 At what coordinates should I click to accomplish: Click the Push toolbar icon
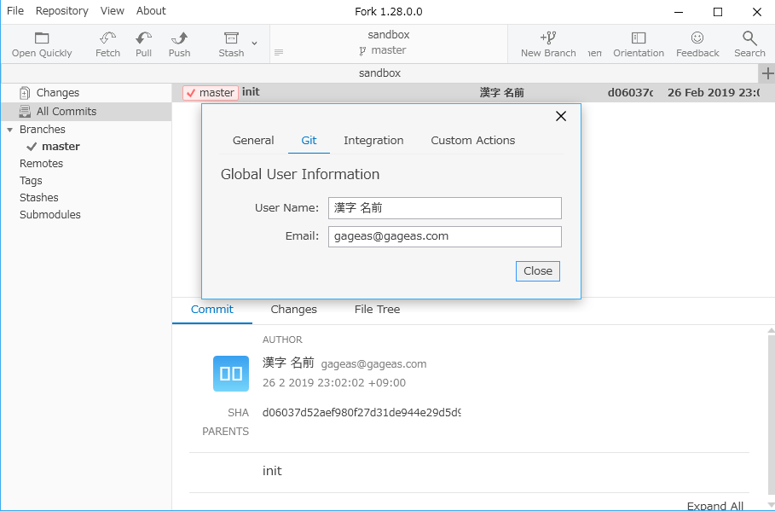(x=179, y=38)
